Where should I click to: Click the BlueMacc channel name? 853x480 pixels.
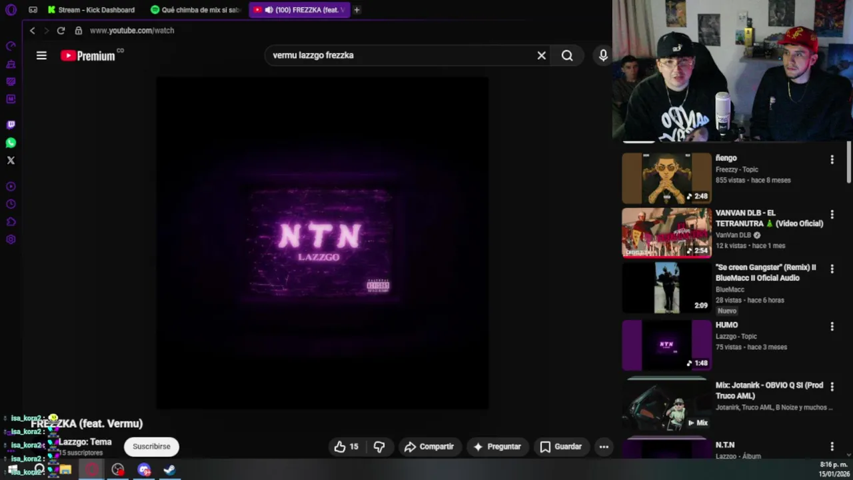coord(730,289)
